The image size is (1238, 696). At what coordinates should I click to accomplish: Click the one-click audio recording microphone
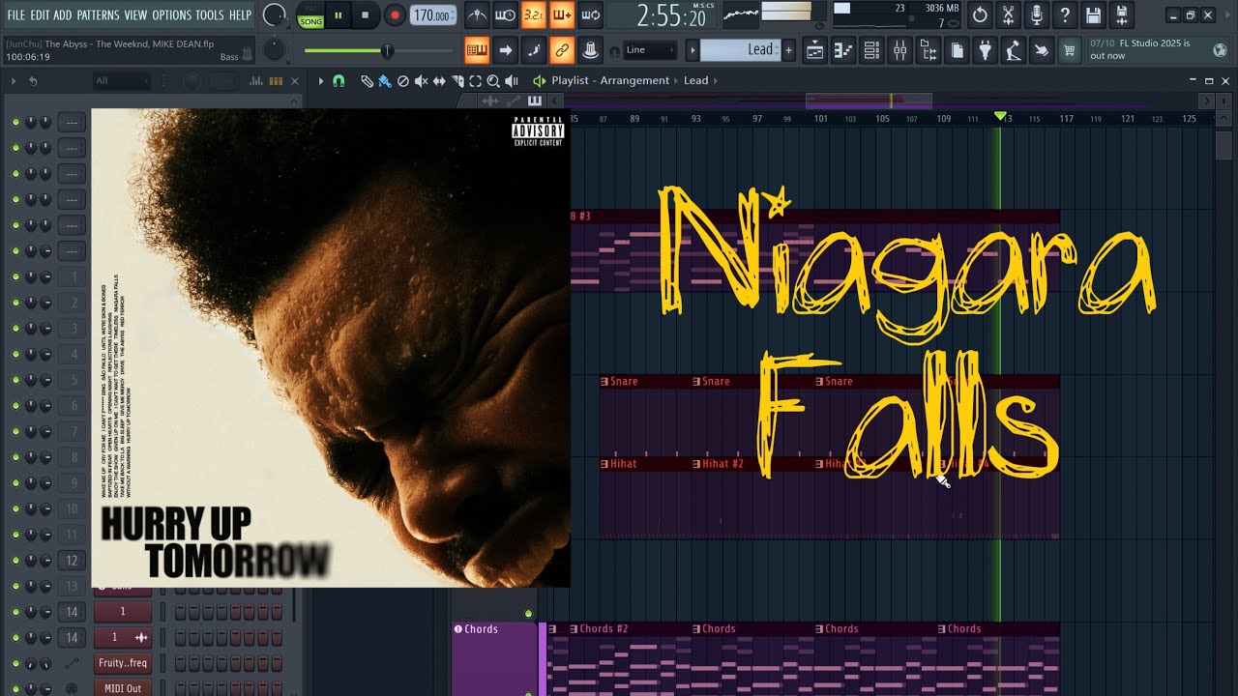click(x=1037, y=15)
